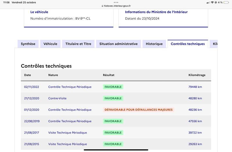The height and width of the screenshot is (152, 232).
Task: Tap the orientation lock status icon
Action: (216, 2)
